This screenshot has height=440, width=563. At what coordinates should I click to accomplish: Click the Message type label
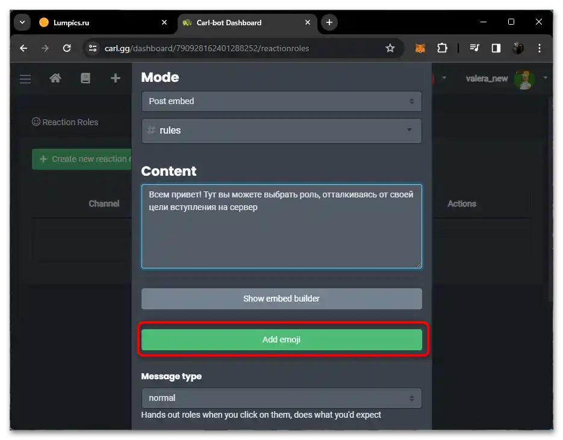click(171, 376)
